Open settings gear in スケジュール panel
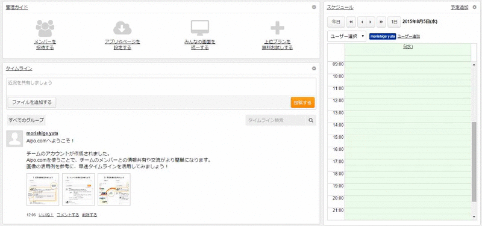 click(x=474, y=7)
